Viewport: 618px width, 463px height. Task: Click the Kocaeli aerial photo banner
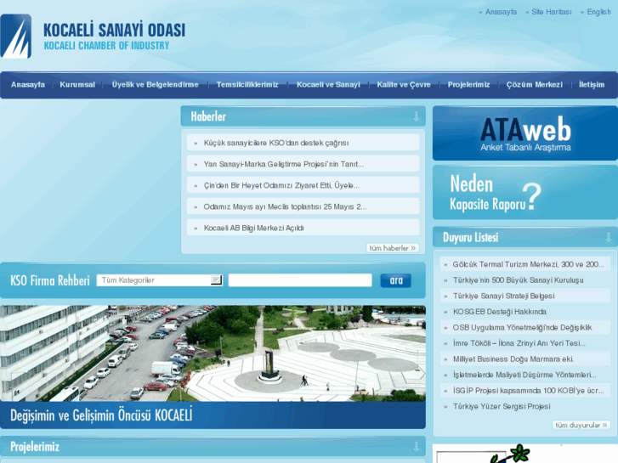click(x=213, y=353)
